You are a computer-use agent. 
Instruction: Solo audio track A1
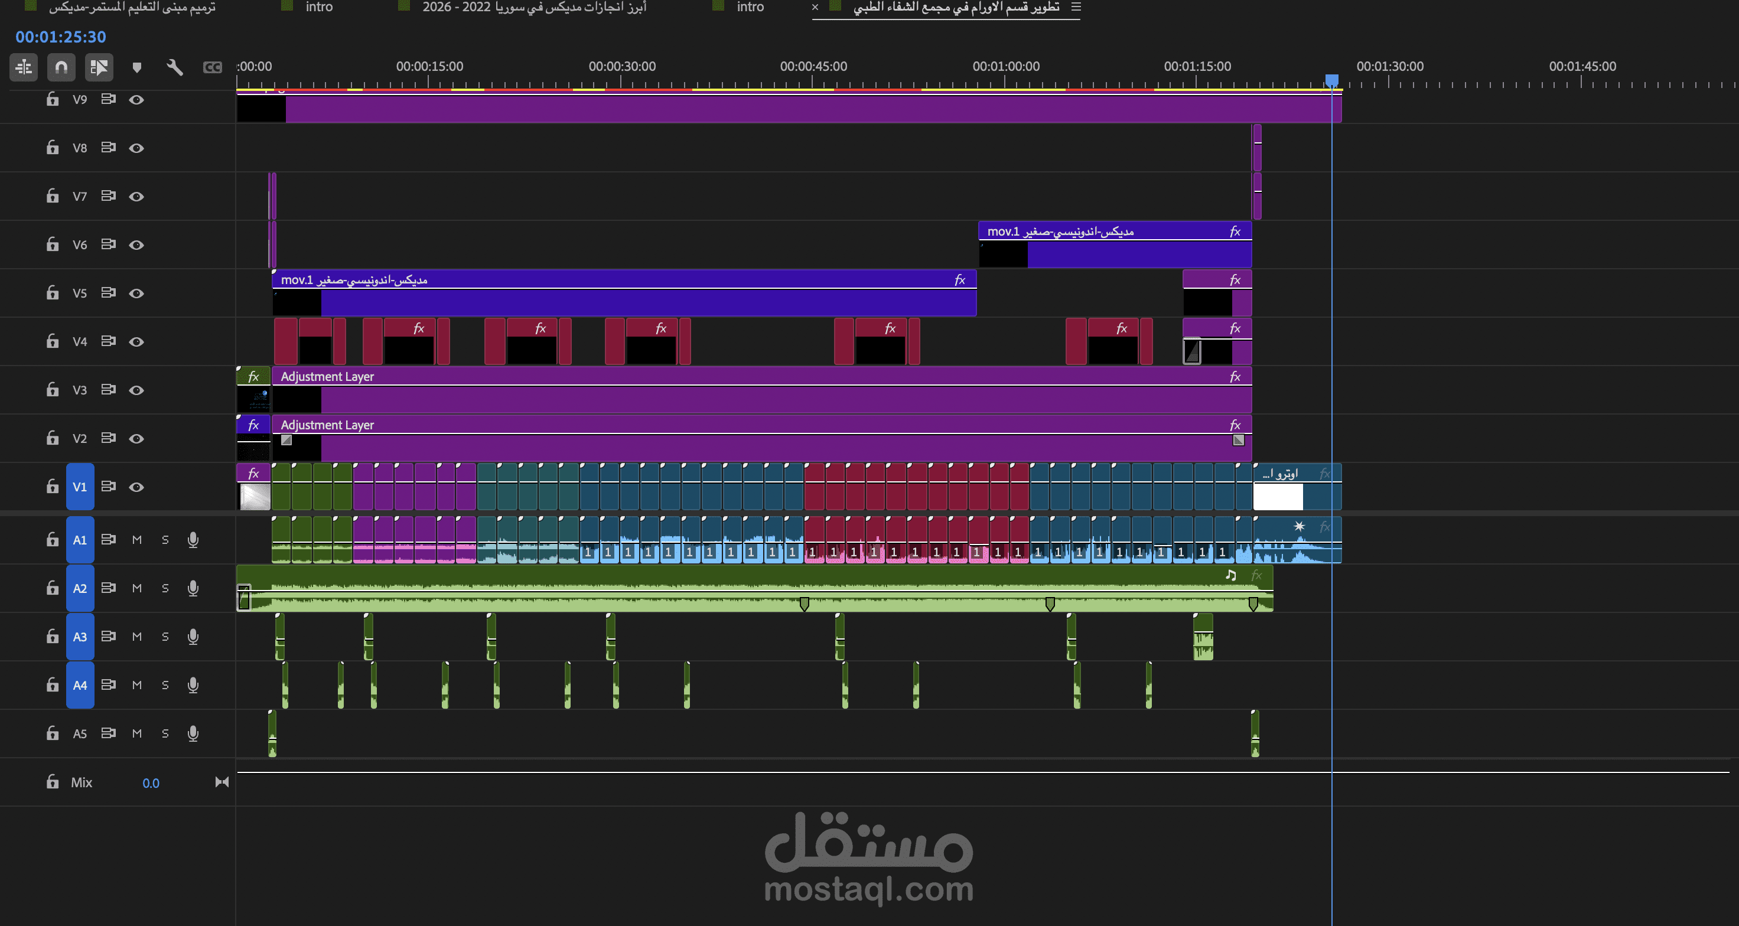click(165, 540)
